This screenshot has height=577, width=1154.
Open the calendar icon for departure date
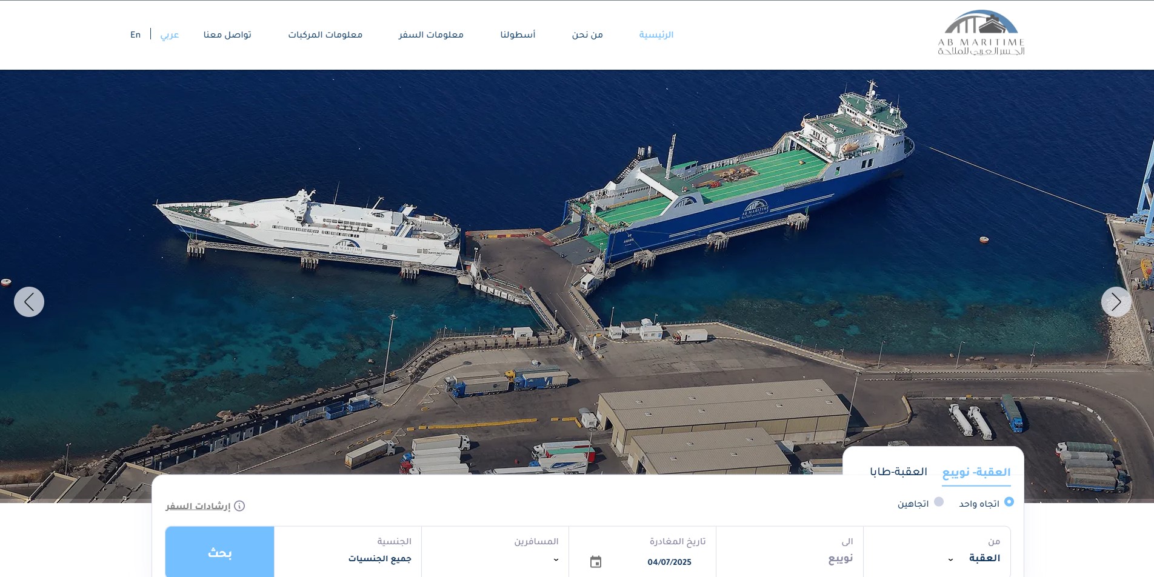click(596, 562)
